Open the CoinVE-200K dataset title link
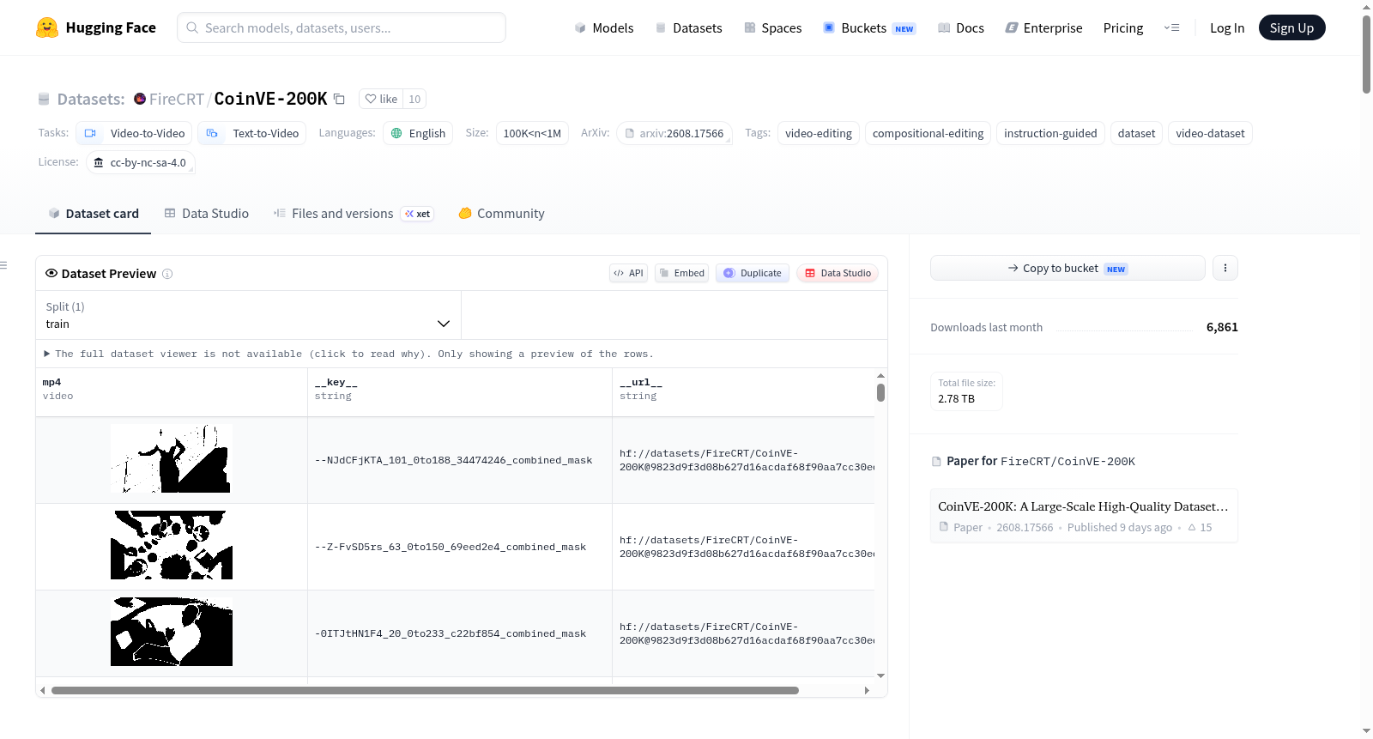 270,99
